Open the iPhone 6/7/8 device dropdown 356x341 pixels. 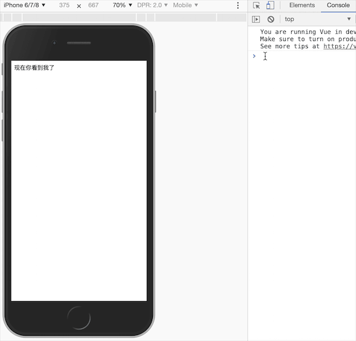(24, 5)
